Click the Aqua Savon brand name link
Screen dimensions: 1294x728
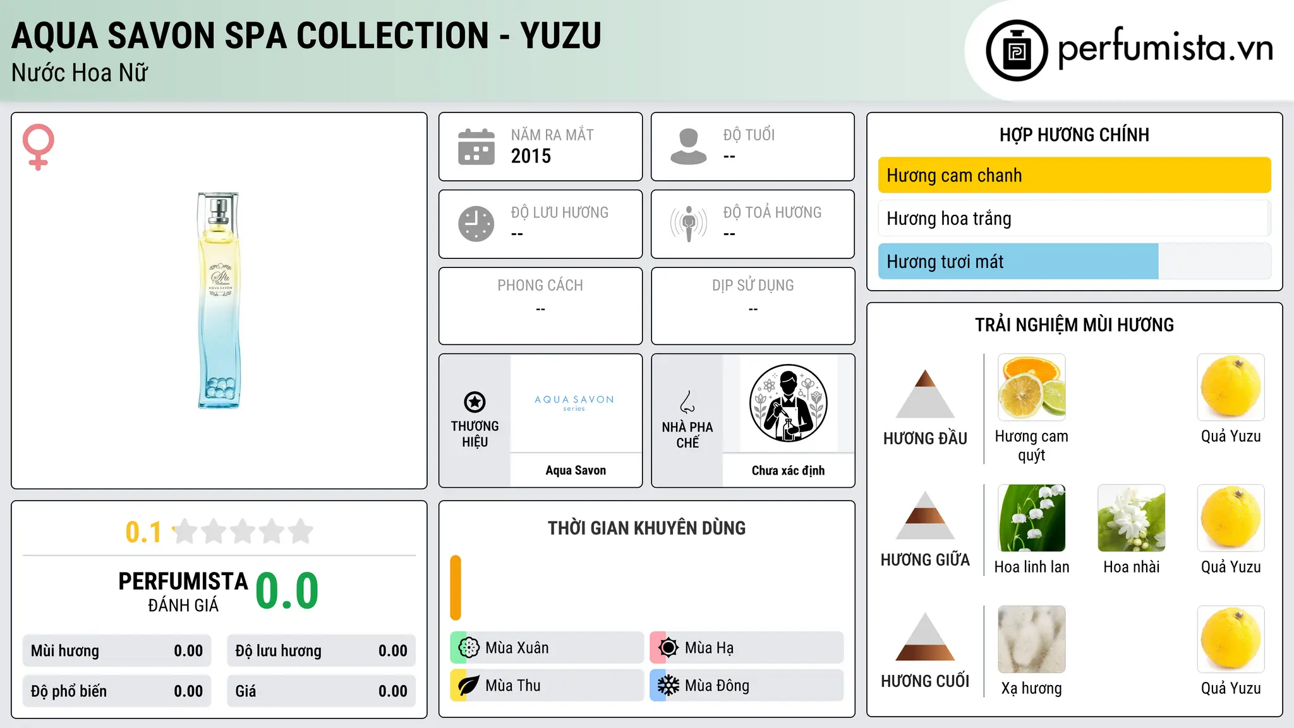click(576, 470)
